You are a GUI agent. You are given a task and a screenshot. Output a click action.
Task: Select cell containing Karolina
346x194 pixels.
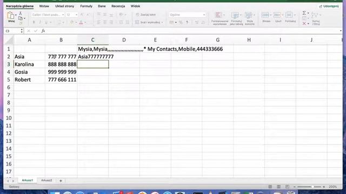tap(29, 64)
